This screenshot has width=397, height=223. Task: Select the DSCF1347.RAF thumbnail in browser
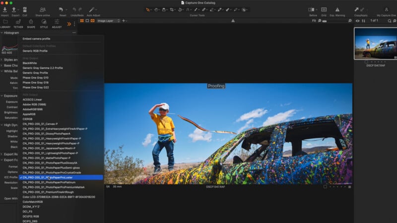tap(376, 44)
